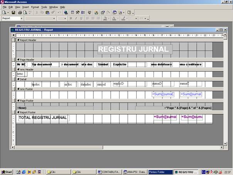Viewport: 233px width, 175px height.
Task: Apply the Line/Border Color button
Action: tap(123, 19)
